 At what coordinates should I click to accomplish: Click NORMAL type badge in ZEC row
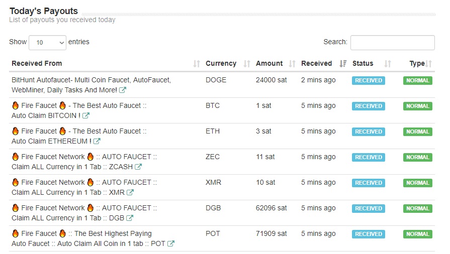point(418,157)
